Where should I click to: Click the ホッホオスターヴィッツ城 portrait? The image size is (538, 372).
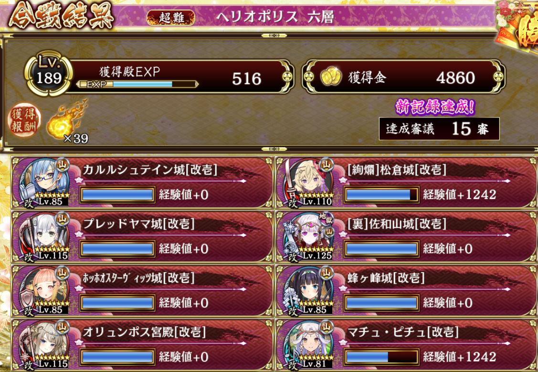43,290
